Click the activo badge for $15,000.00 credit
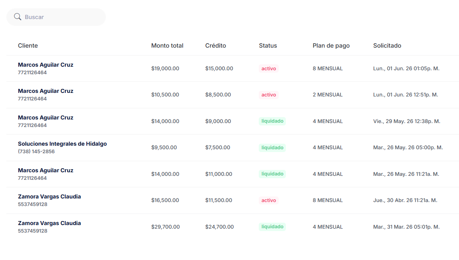 pos(268,69)
